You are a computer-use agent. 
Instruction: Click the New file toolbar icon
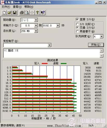(4, 13)
